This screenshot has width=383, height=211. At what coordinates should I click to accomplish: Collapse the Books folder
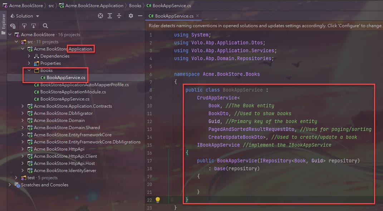pyautogui.click(x=29, y=70)
